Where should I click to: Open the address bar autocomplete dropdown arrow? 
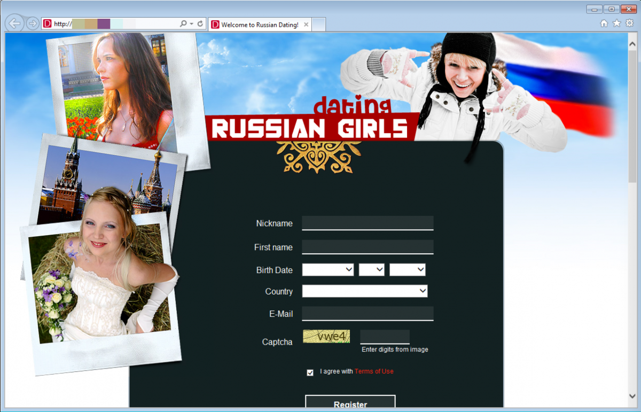point(191,24)
